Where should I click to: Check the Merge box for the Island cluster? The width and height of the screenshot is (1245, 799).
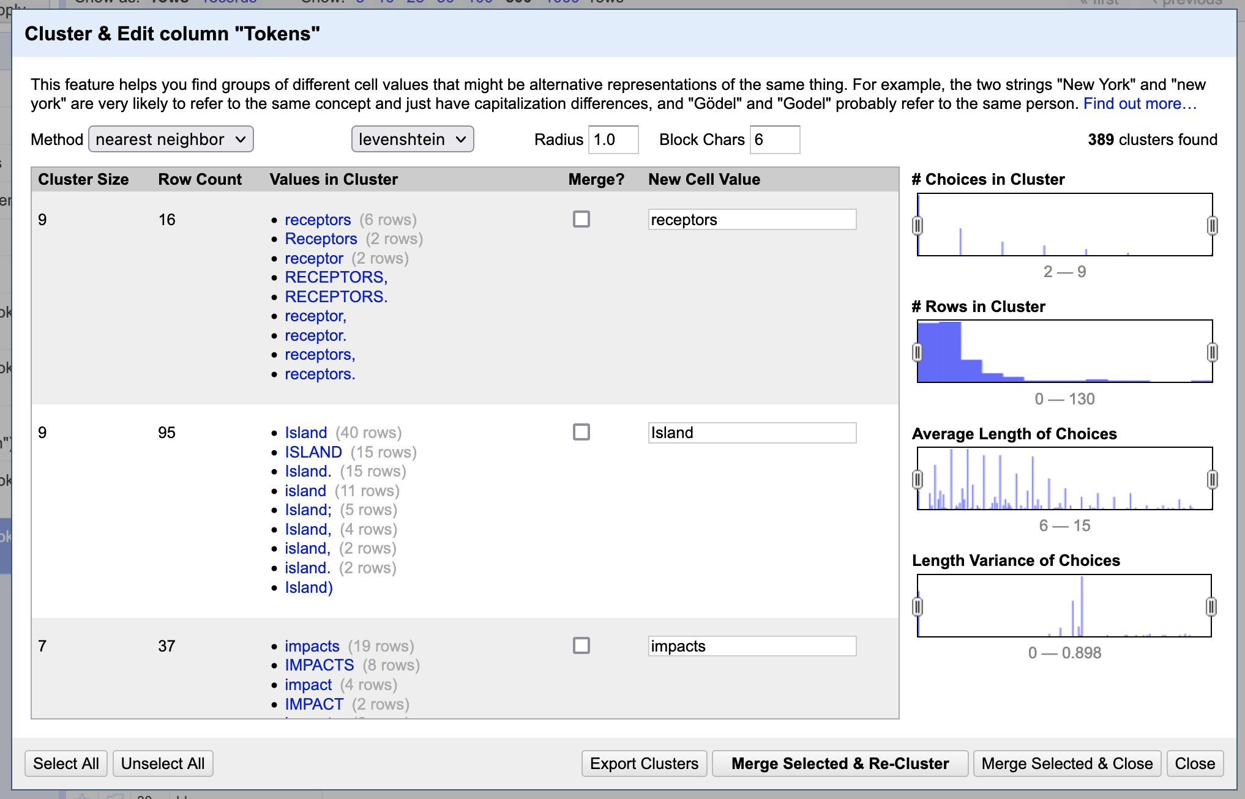tap(581, 432)
